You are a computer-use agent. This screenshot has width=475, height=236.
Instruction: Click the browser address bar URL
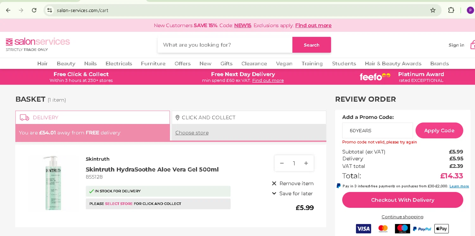coord(83,10)
